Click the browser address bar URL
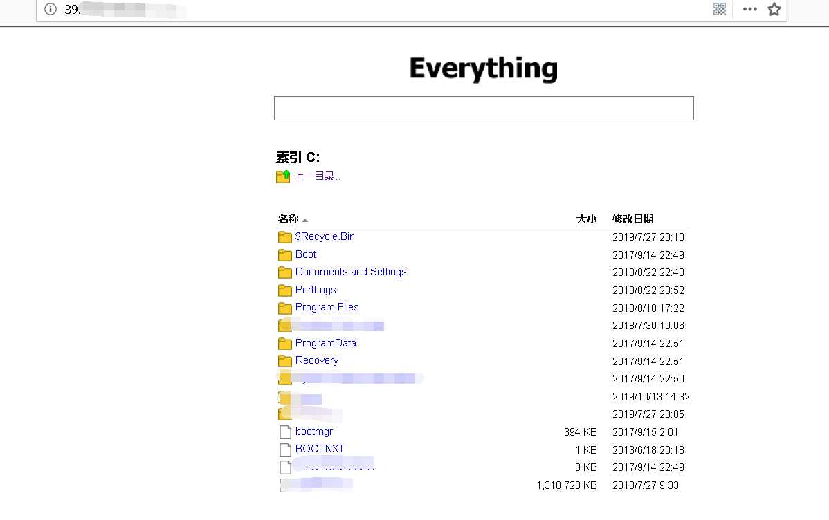Screen dimensions: 829x520 [x=125, y=10]
